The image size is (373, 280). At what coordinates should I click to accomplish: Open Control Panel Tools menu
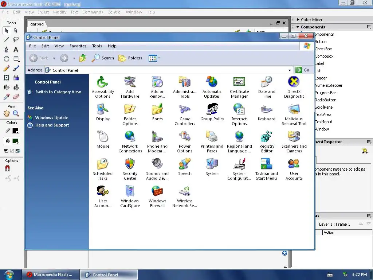click(97, 46)
